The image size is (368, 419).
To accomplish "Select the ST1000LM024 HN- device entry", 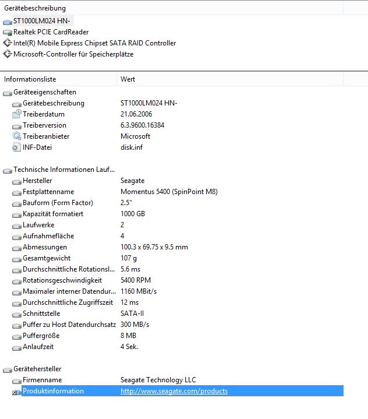I will 42,21.
